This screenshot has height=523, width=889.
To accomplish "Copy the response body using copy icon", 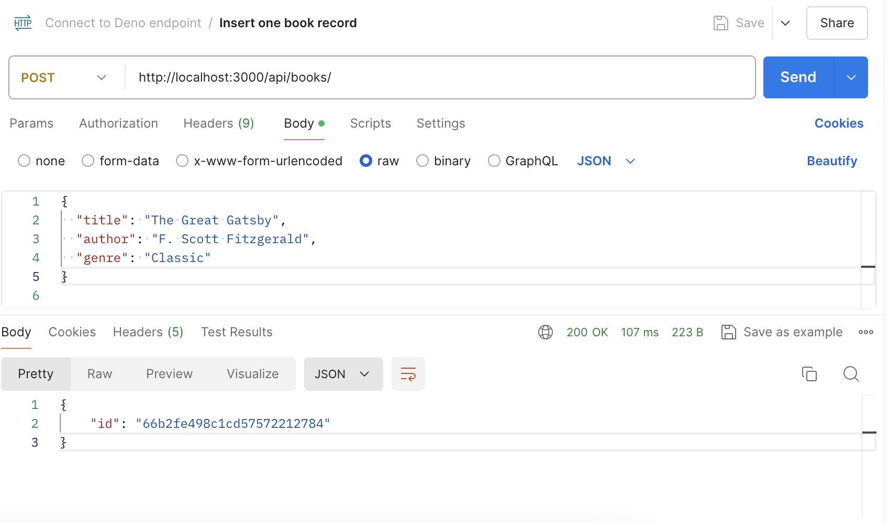I will pyautogui.click(x=809, y=374).
